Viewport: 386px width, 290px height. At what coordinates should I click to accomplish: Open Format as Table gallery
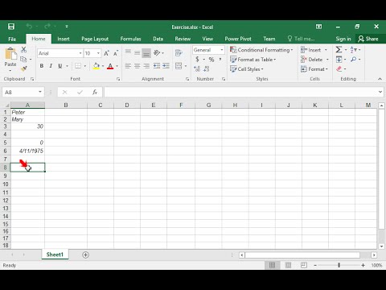(253, 60)
